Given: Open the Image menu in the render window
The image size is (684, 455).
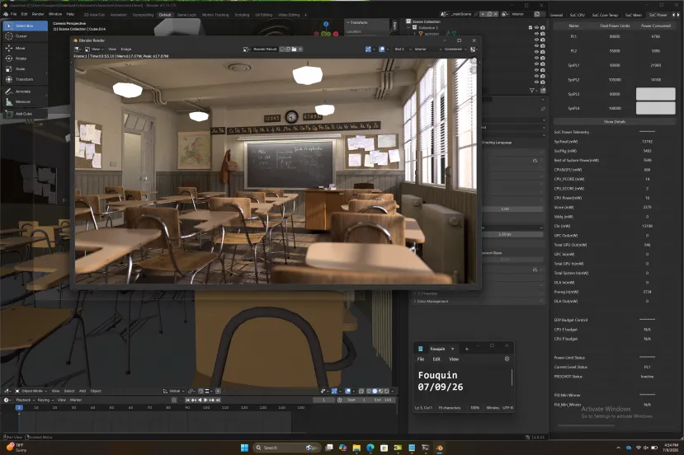Looking at the screenshot, I should pyautogui.click(x=125, y=49).
